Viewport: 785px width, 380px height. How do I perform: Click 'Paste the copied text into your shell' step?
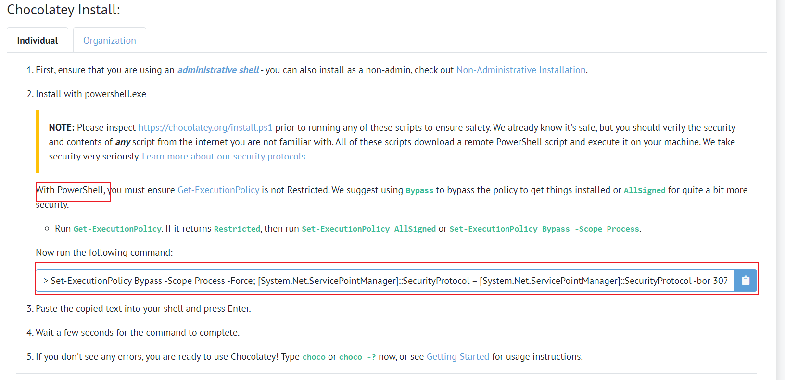pos(143,309)
